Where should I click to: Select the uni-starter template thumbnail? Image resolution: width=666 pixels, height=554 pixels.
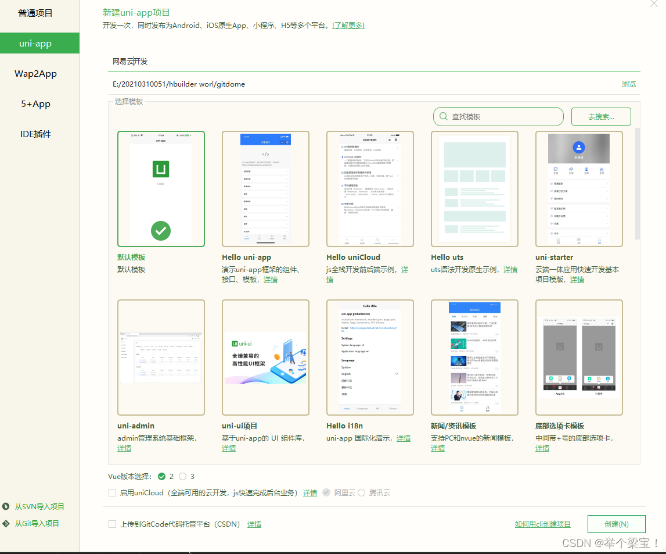[x=579, y=189]
